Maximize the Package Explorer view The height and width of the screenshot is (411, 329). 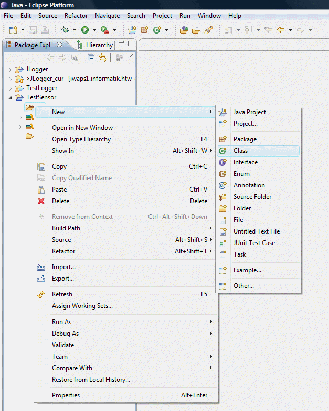(x=131, y=43)
